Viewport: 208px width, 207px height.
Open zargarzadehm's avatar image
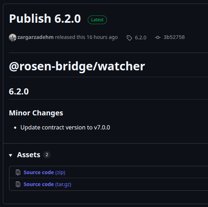tap(13, 38)
